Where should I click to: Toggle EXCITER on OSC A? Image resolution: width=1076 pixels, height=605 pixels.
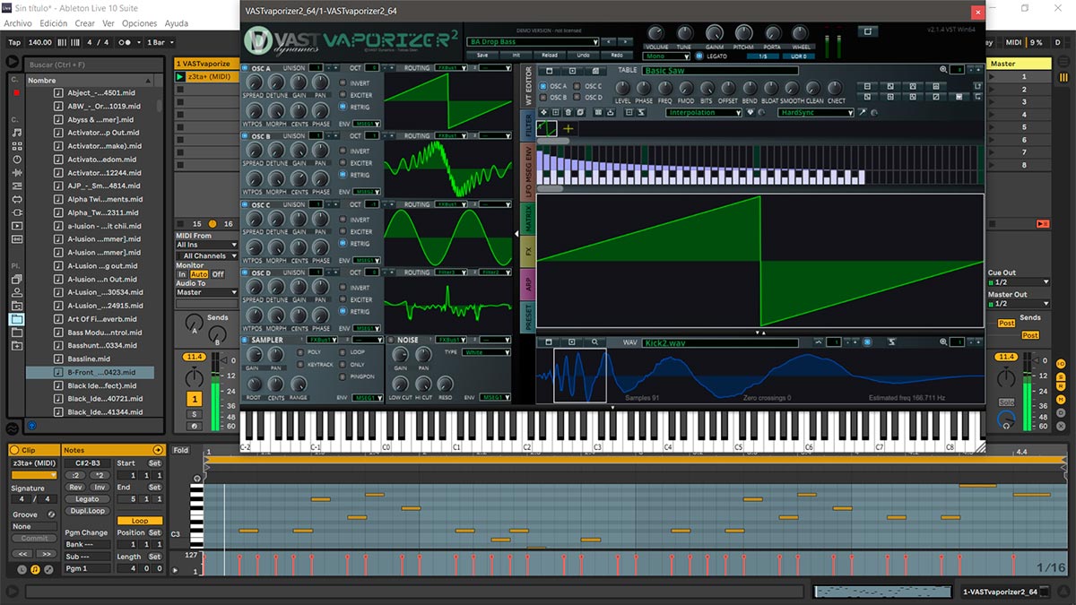(x=343, y=95)
